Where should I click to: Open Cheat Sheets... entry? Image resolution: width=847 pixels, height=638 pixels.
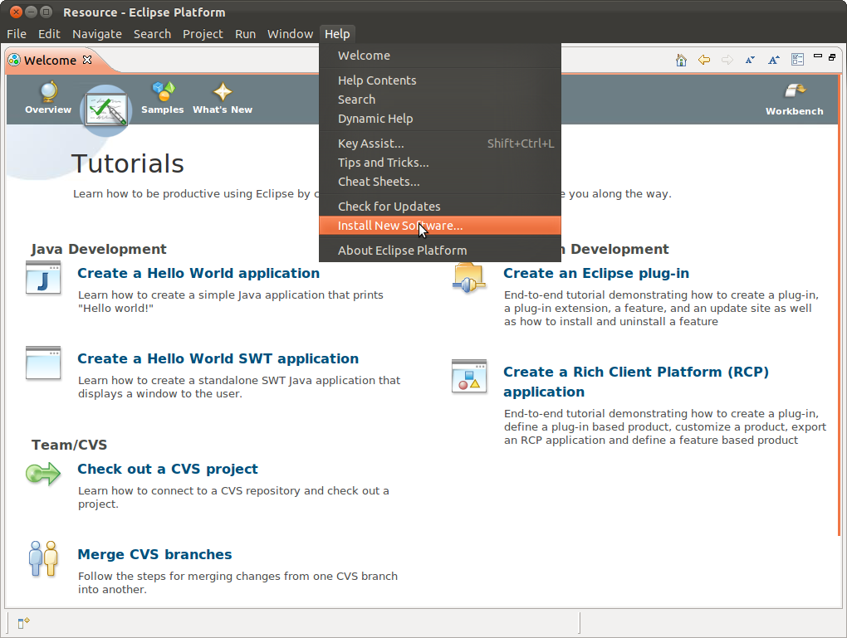(440, 182)
